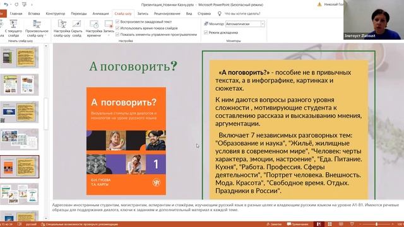Click the orange book cover image on slide
The height and width of the screenshot is (227, 404).
point(126,141)
